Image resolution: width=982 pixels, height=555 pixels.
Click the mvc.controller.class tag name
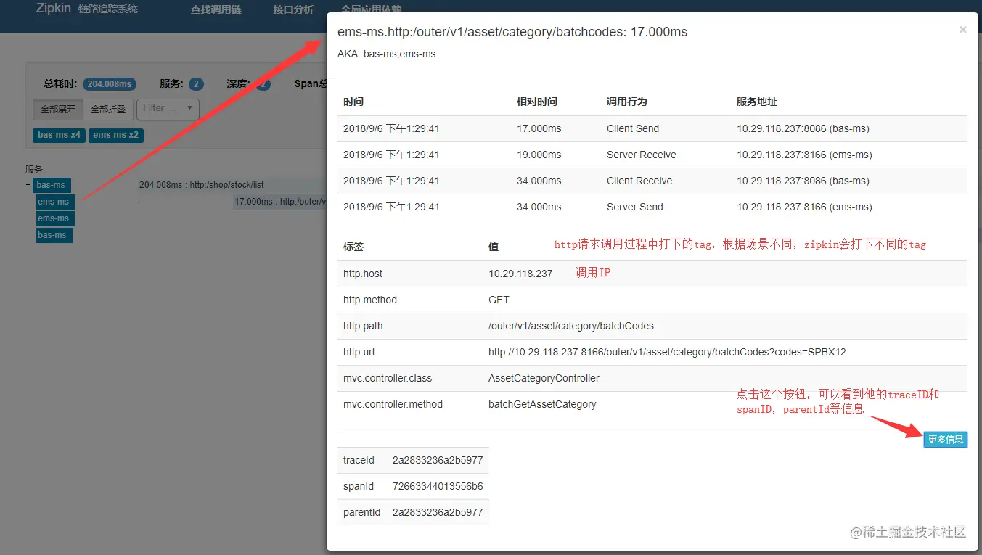[388, 378]
